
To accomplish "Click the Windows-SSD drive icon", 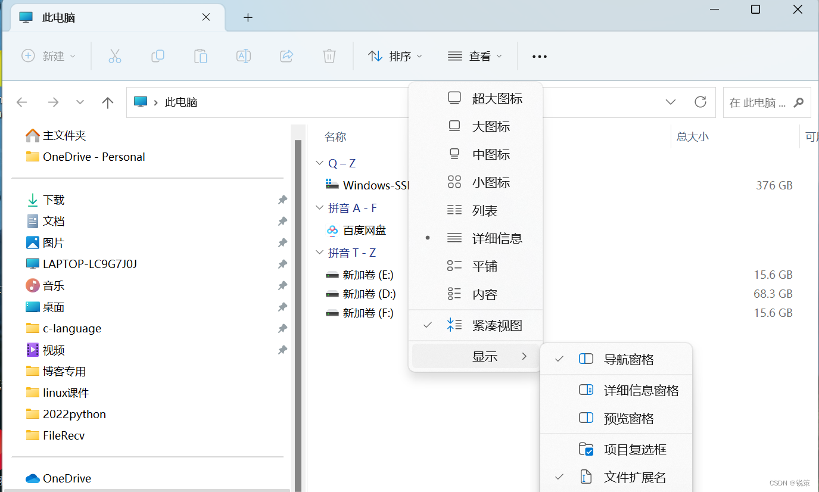I will pyautogui.click(x=332, y=185).
